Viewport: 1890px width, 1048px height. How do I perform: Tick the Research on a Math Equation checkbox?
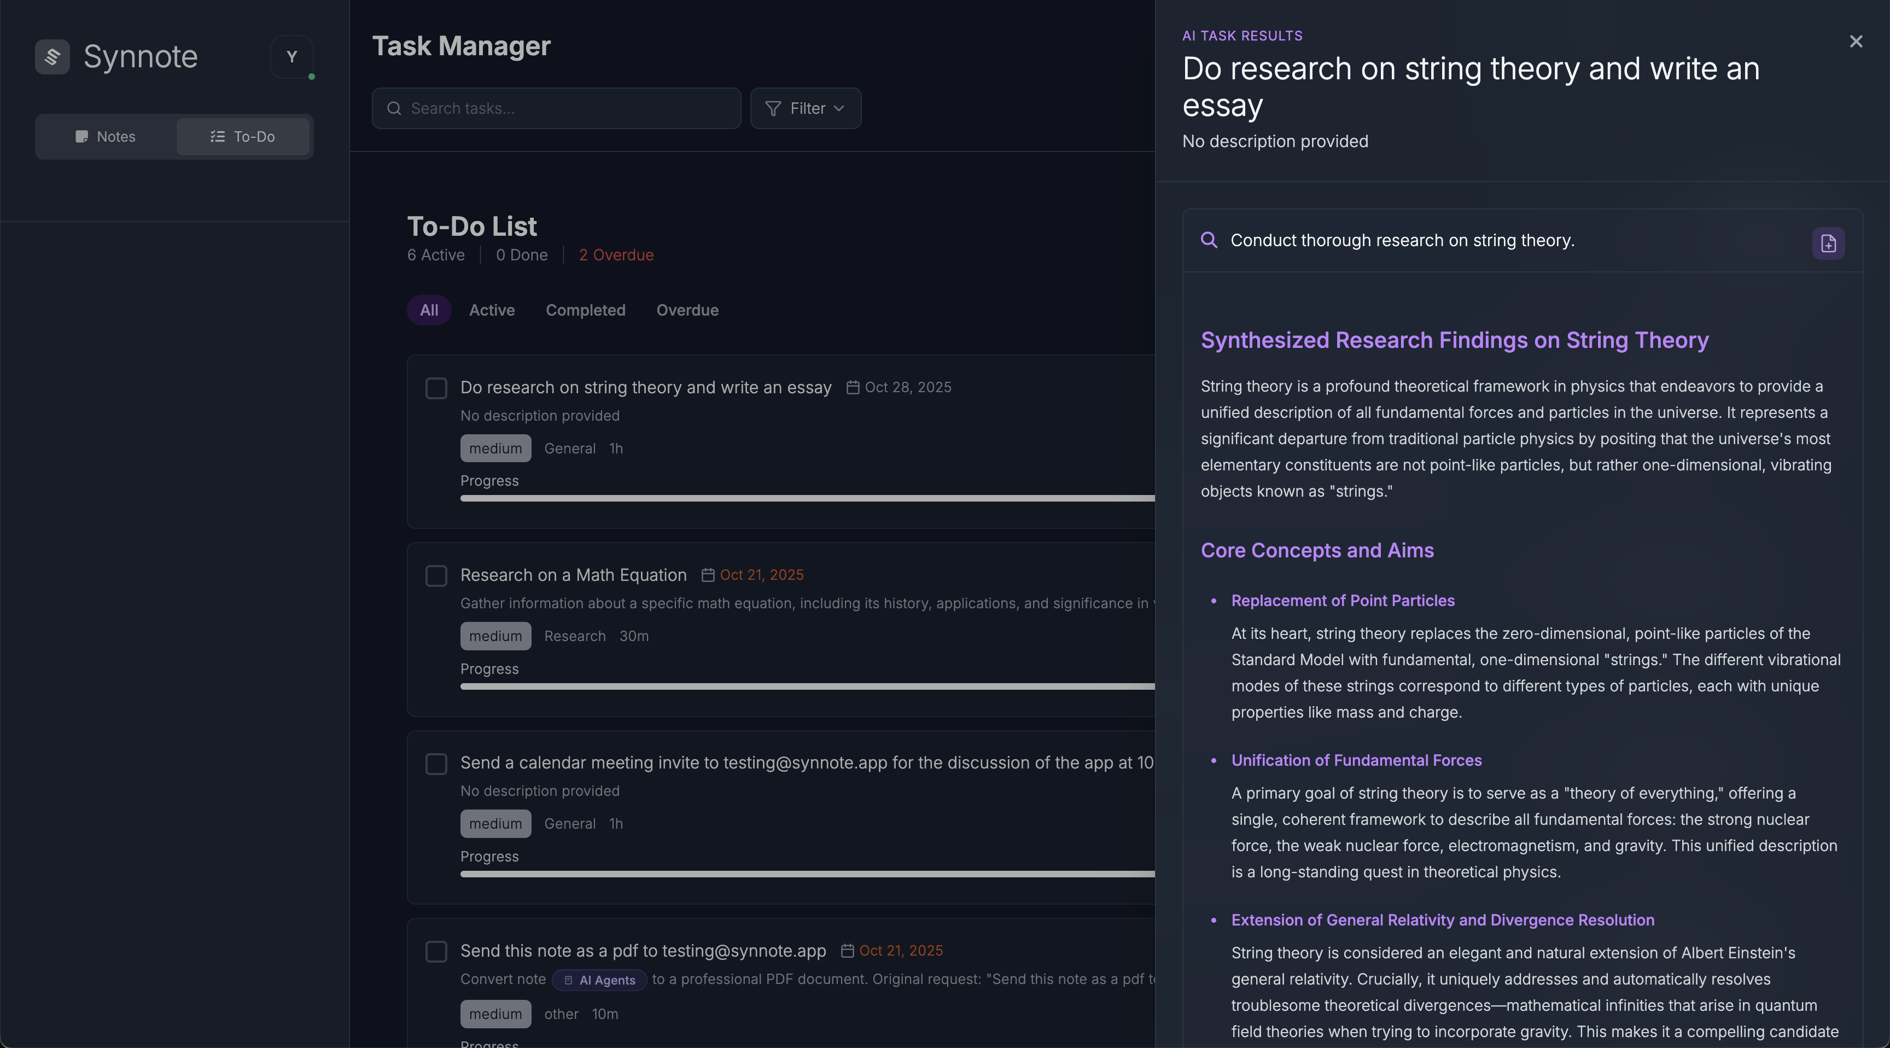point(436,576)
